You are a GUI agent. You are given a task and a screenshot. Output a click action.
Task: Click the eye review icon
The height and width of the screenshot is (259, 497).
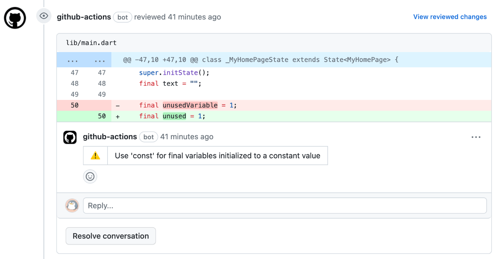click(44, 16)
